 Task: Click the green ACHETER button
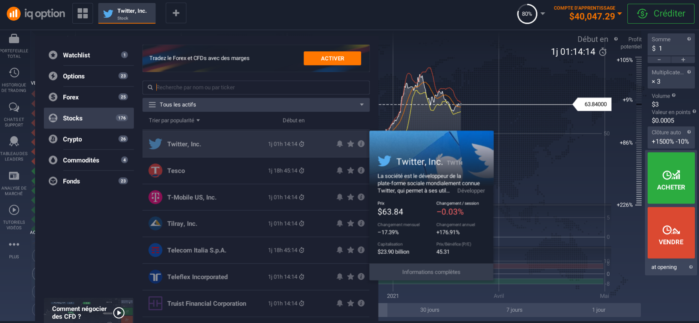point(671,178)
